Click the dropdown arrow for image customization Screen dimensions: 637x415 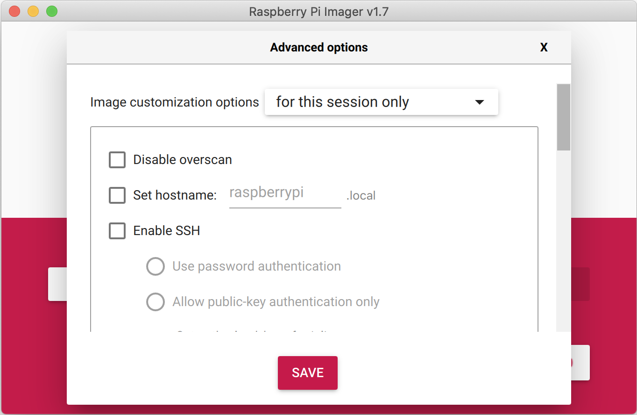pos(479,102)
